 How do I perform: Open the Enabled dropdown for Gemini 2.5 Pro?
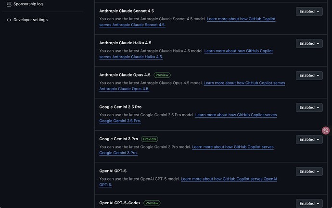[309, 108]
